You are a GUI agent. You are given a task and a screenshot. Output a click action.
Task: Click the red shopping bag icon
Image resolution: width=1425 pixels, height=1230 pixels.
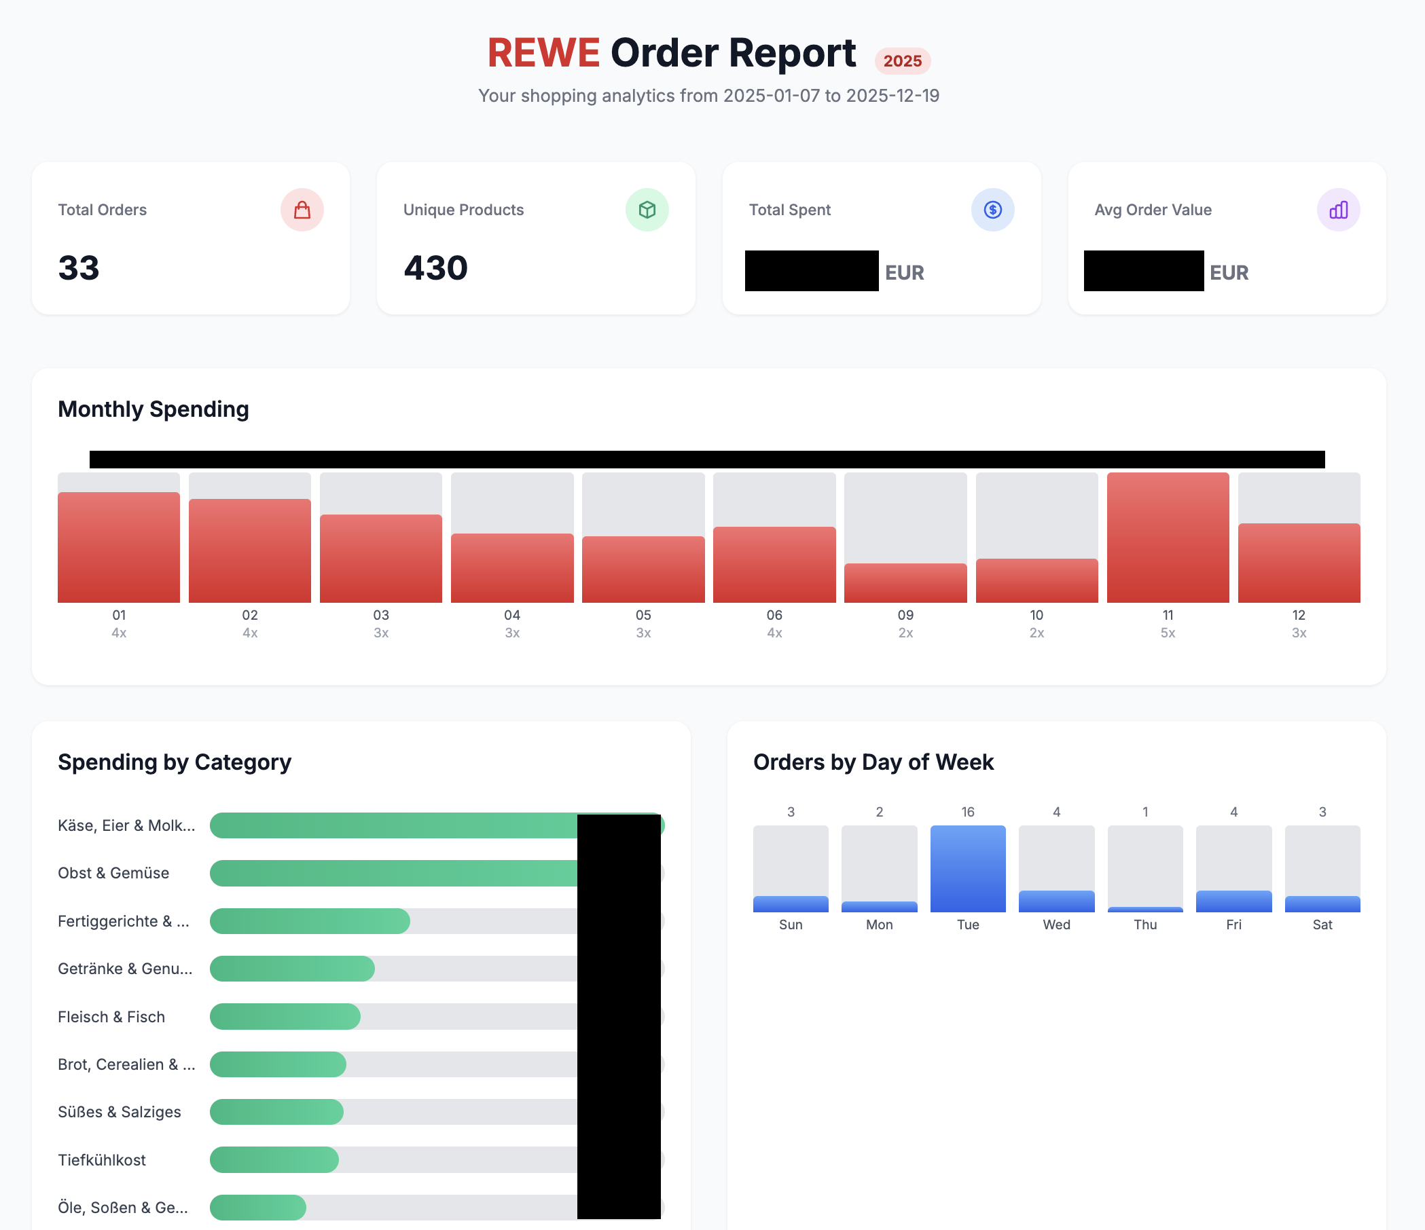302,210
